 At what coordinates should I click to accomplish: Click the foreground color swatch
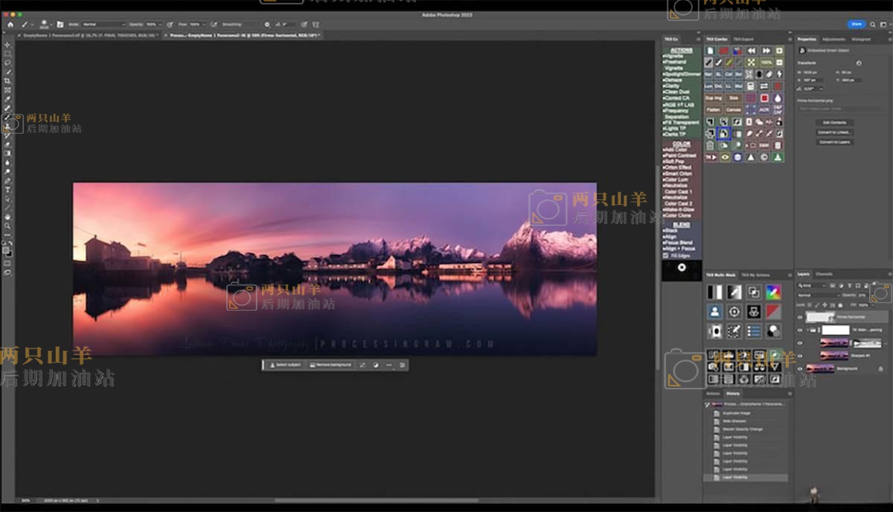[6, 250]
